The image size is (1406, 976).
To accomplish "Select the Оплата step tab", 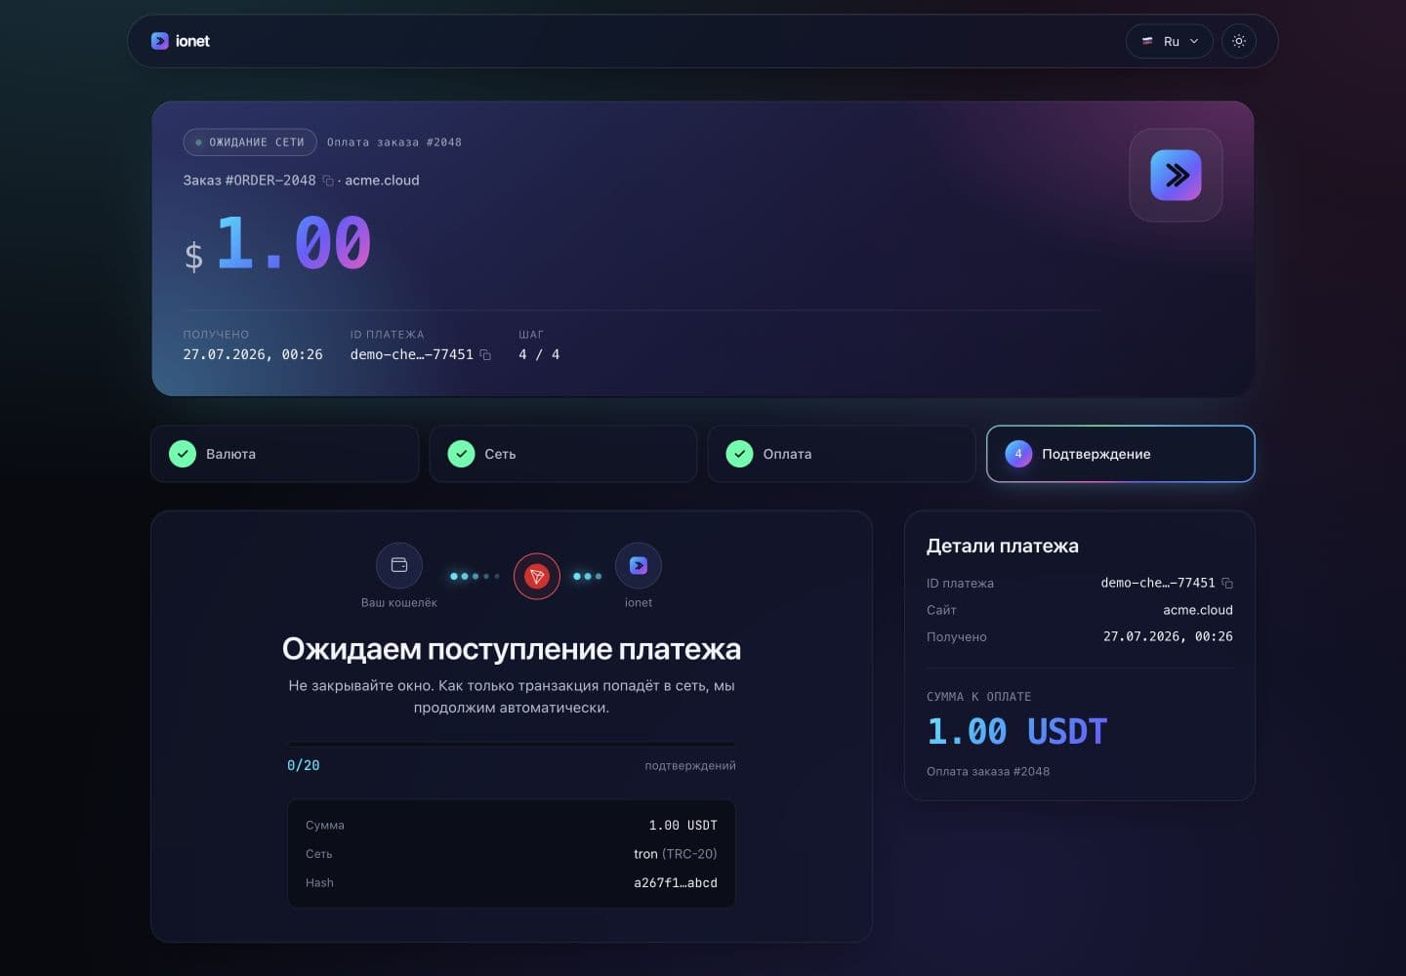I will [842, 454].
